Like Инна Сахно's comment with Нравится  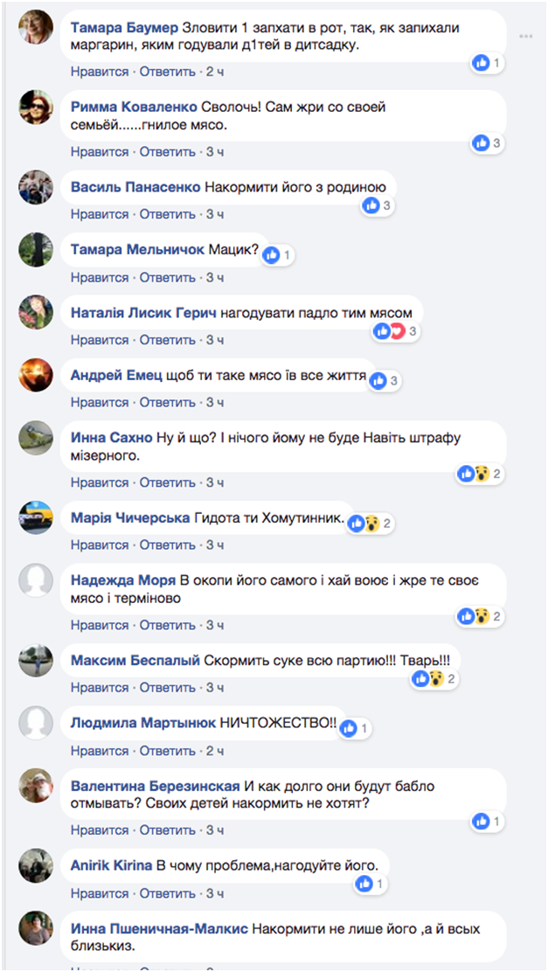pyautogui.click(x=100, y=483)
